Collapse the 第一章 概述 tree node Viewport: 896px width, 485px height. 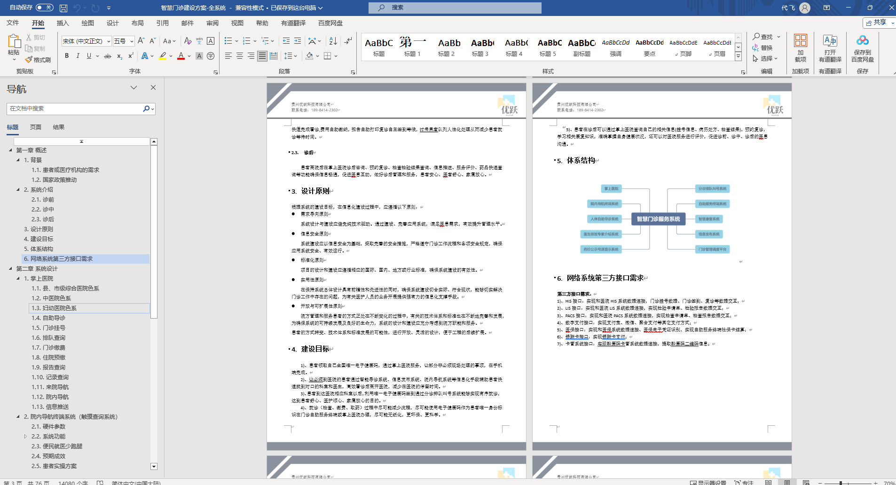[x=10, y=150]
